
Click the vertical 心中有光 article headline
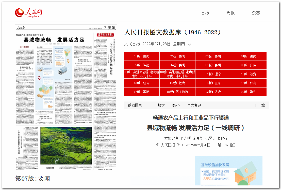click(111, 59)
